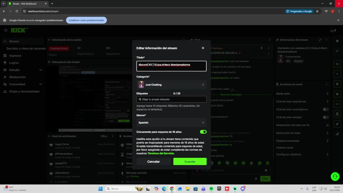Screen dimensions: 343x193
Task: Click the Etiquetas tag input field
Action: pyautogui.click(x=171, y=99)
